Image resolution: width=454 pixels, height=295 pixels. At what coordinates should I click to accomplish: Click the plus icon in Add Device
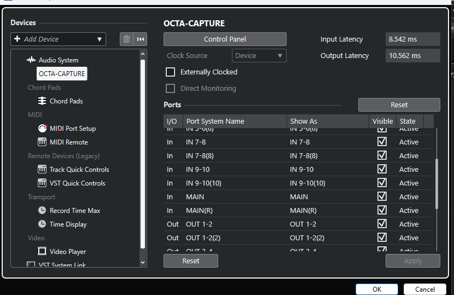point(17,39)
